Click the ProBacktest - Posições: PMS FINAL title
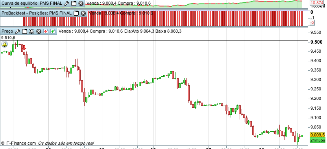This screenshot has height=149, width=327. [x=37, y=13]
